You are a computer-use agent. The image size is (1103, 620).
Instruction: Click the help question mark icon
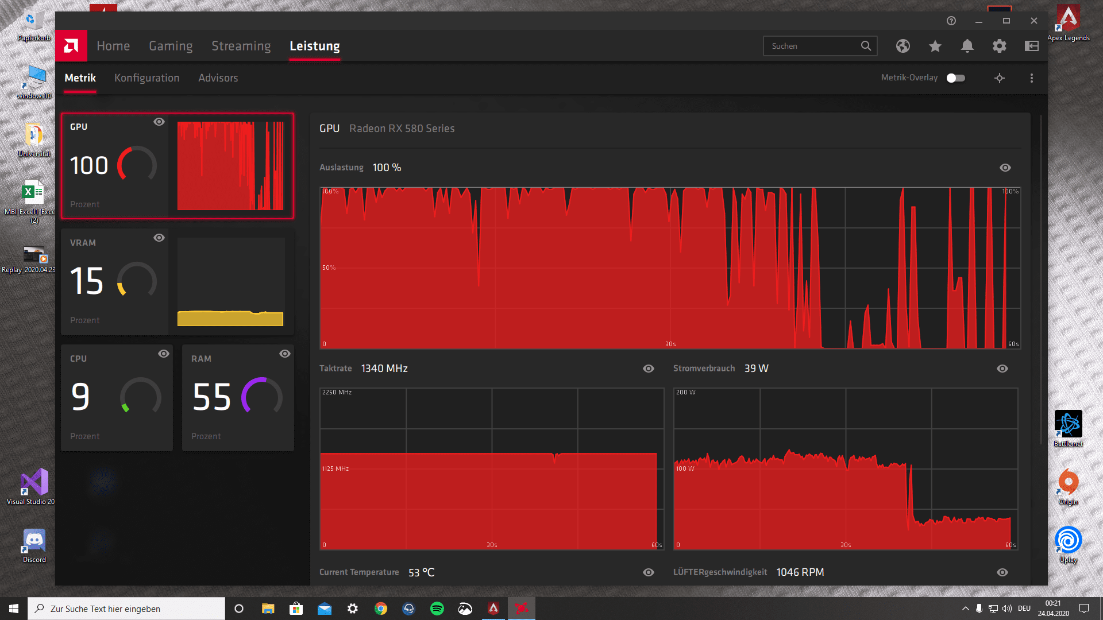(x=951, y=21)
